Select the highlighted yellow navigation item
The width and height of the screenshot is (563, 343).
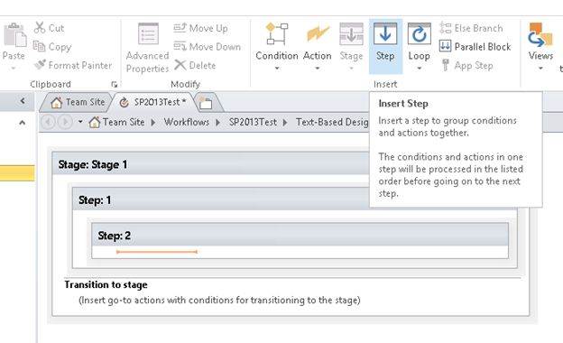pyautogui.click(x=17, y=173)
